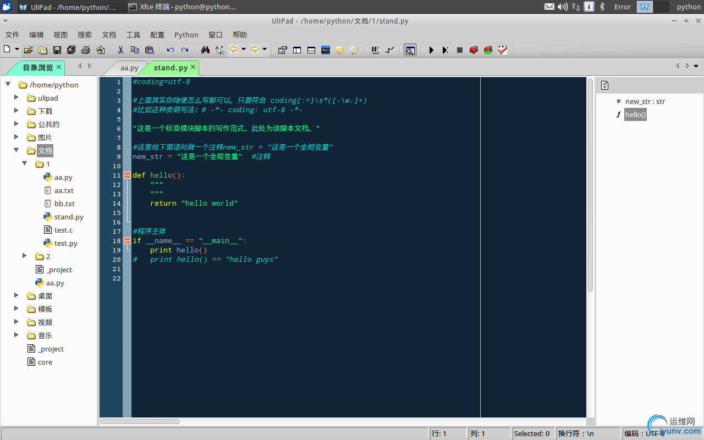Screen dimensions: 704x440
Task: Select new_str : str in outline
Action: click(645, 101)
